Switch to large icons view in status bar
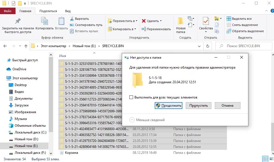274x162 pixels. [271, 159]
